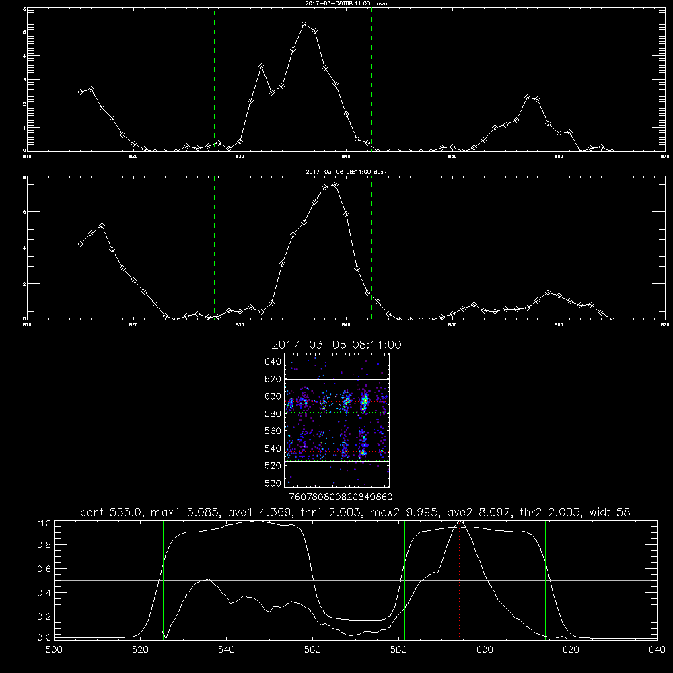Click y-axis label '640' beside spectrogram image
This screenshot has width=673, height=673.
[273, 362]
